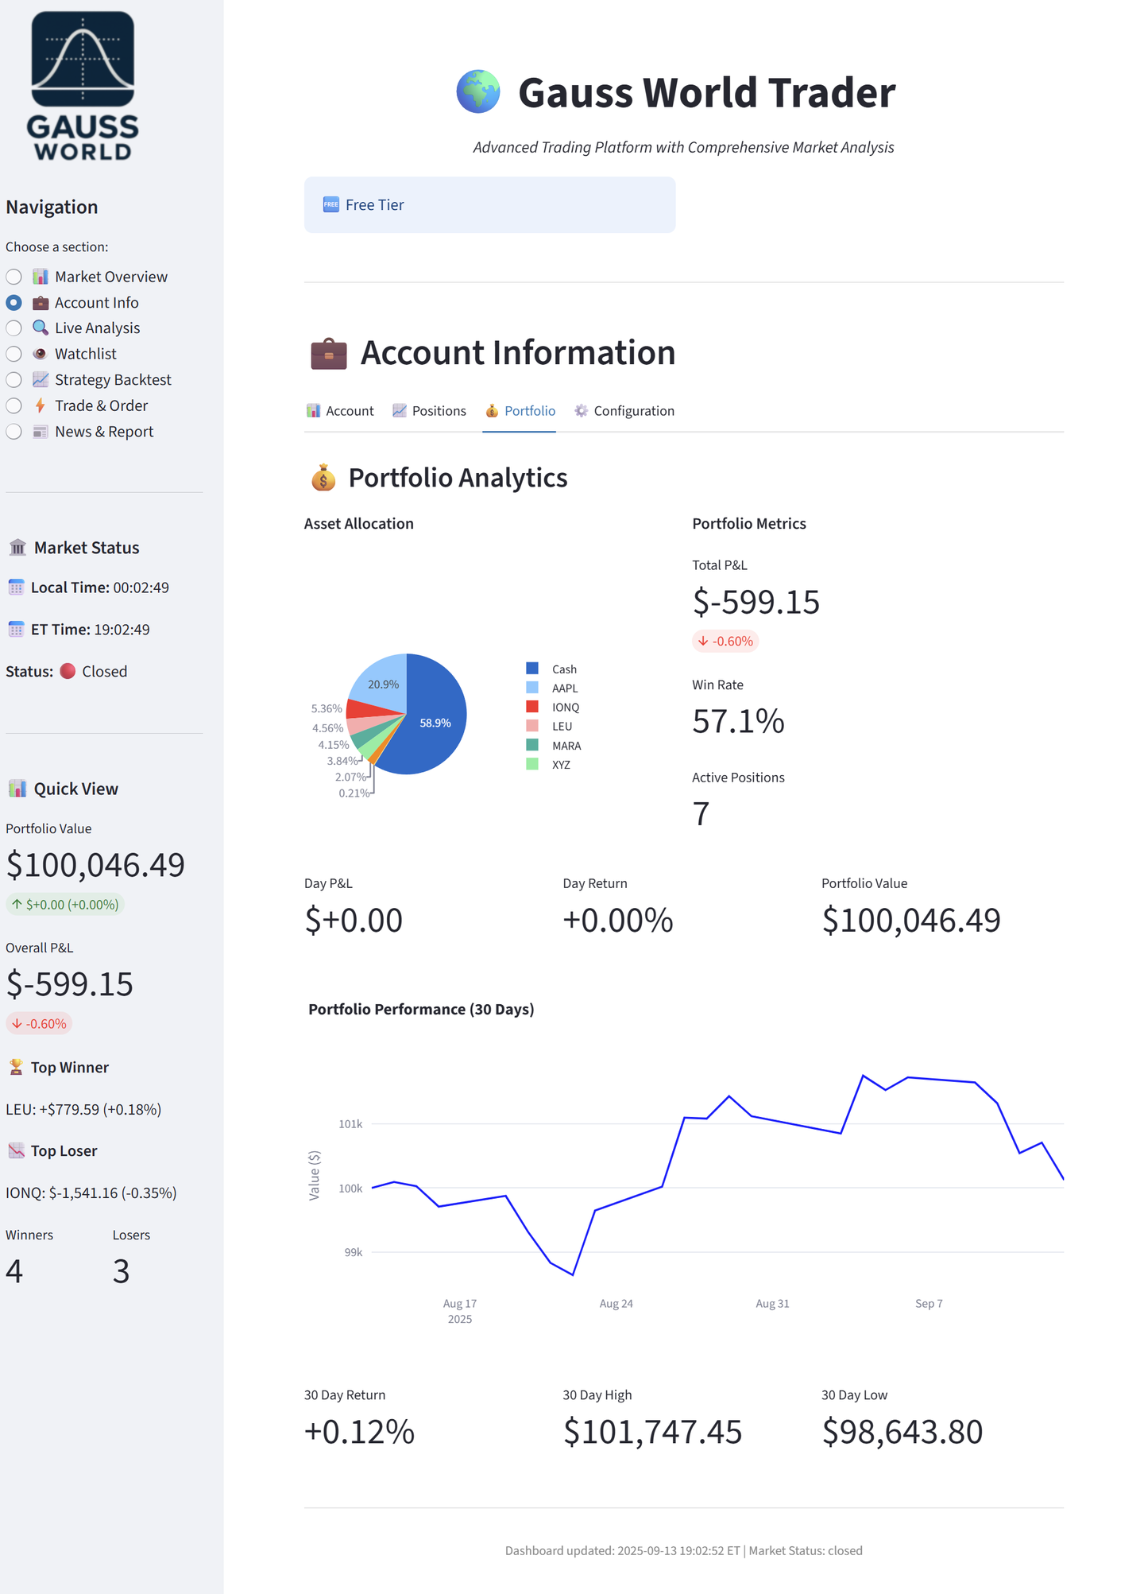Open the Positions tab
1144x1594 pixels.
[x=430, y=411]
